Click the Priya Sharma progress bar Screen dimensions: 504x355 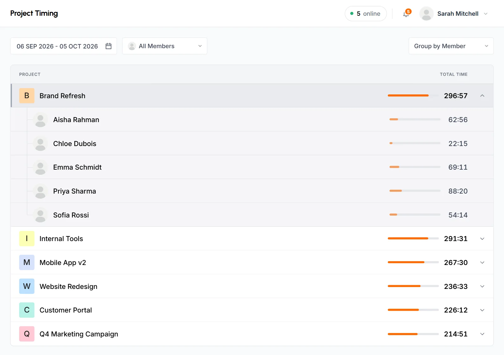click(x=415, y=191)
